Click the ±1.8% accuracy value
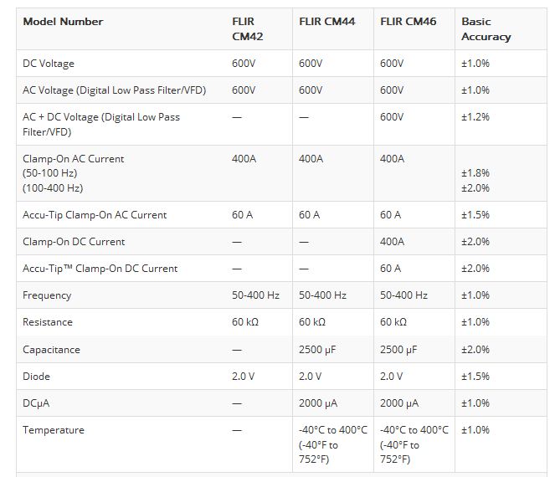The height and width of the screenshot is (477, 555). click(475, 173)
